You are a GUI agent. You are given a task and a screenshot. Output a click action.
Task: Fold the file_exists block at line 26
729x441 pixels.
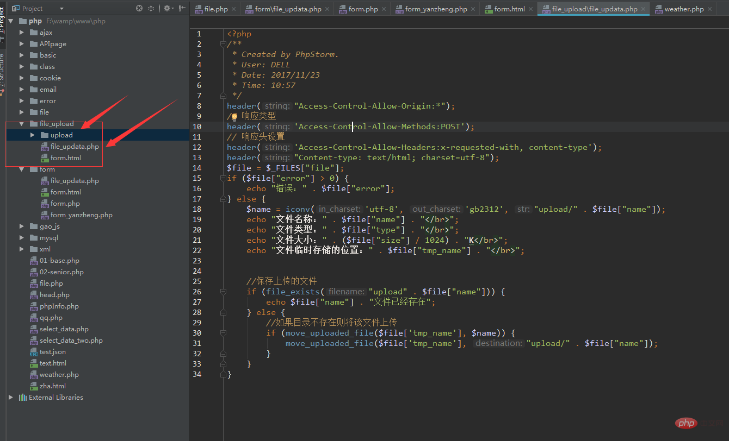223,292
